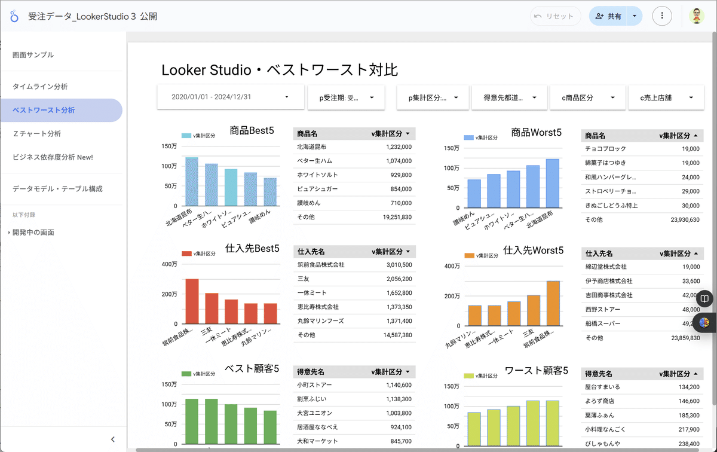Click the 綿菓子はつゆき table row
Screen dimensions: 717x452
tap(642, 163)
